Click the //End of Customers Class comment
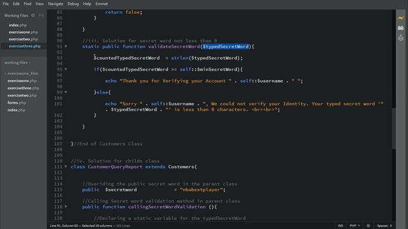 pos(108,144)
